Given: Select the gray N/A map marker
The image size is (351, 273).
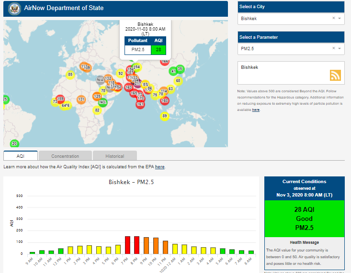Looking at the screenshot, I should pos(100,80).
